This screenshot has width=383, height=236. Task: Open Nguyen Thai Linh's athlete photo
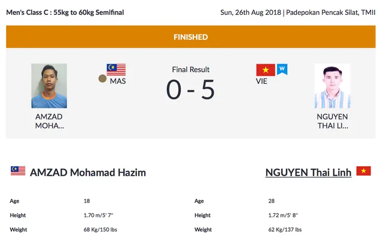tap(333, 86)
